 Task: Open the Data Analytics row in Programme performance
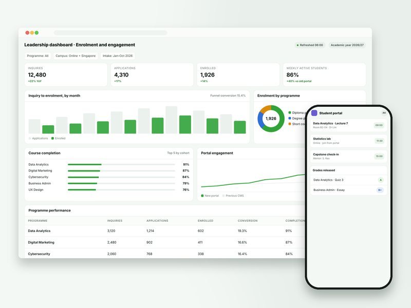pyautogui.click(x=165, y=230)
